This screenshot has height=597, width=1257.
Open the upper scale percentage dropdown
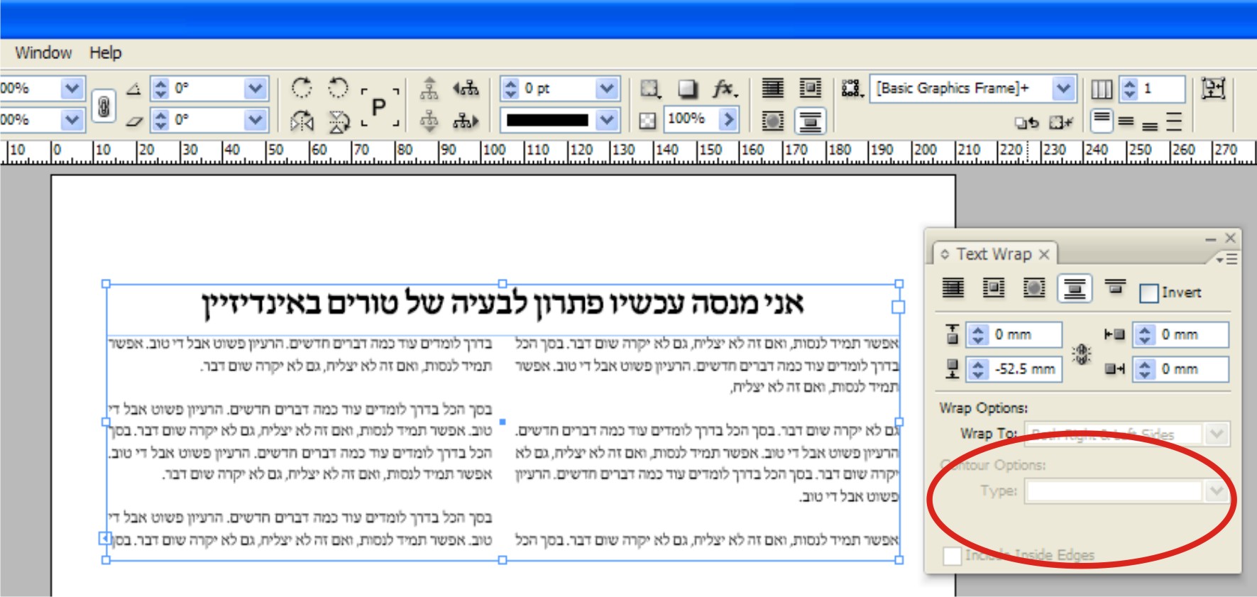72,88
